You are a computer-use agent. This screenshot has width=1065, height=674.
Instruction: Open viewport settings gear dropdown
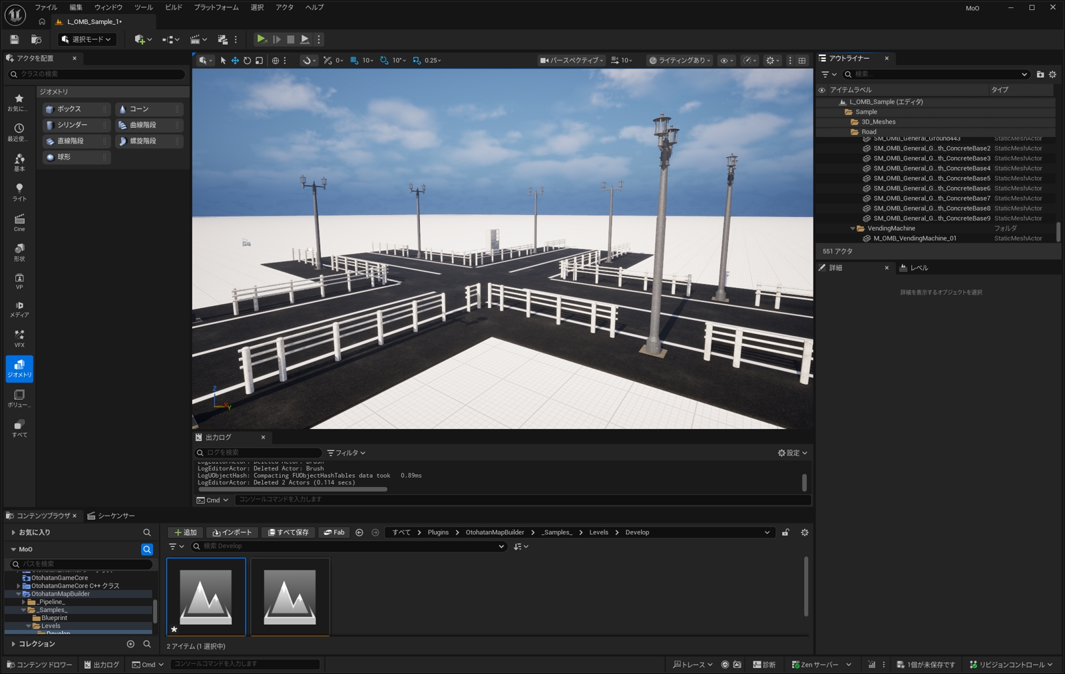[772, 61]
